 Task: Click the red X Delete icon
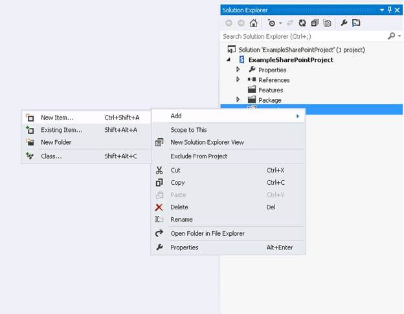point(159,207)
